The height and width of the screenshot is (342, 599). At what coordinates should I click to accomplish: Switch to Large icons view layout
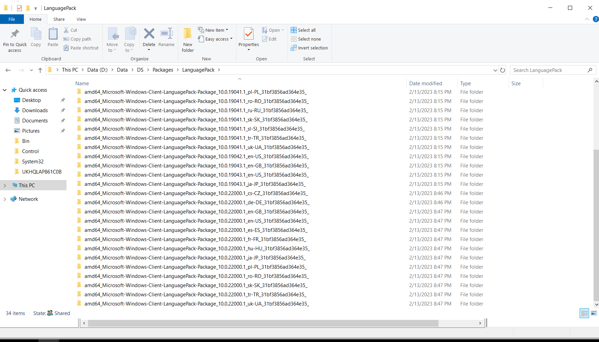point(594,313)
